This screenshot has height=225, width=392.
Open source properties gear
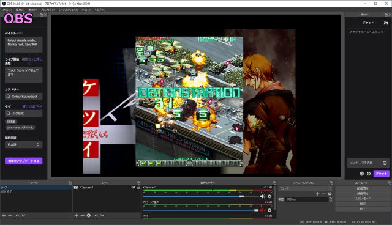pyautogui.click(x=89, y=215)
